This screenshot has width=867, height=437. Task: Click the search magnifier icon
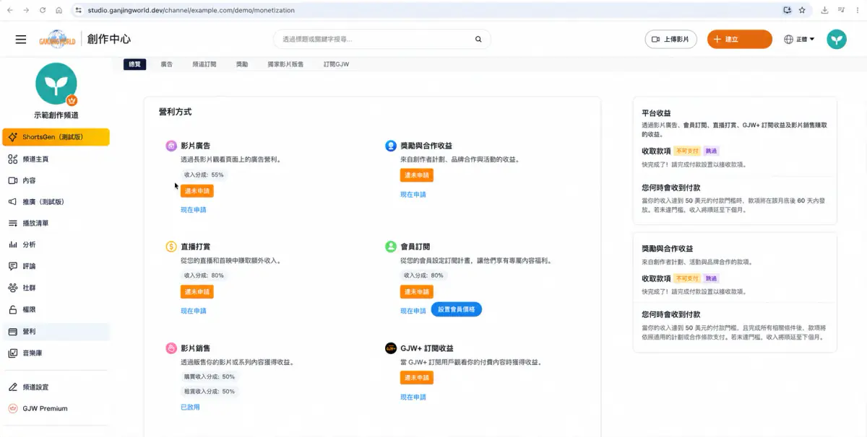coord(478,40)
